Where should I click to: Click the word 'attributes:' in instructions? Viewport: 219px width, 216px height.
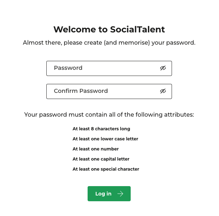(x=179, y=115)
